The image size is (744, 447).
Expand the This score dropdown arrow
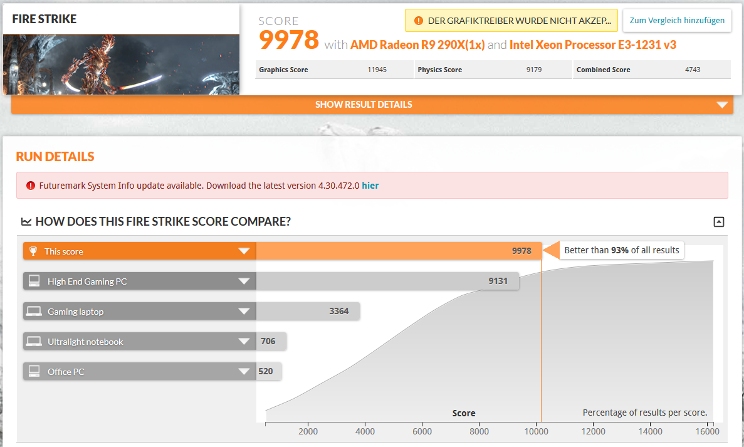pyautogui.click(x=244, y=251)
